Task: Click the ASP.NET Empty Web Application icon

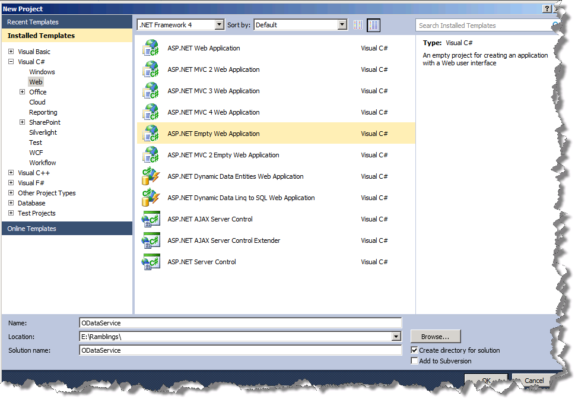Action: point(151,133)
